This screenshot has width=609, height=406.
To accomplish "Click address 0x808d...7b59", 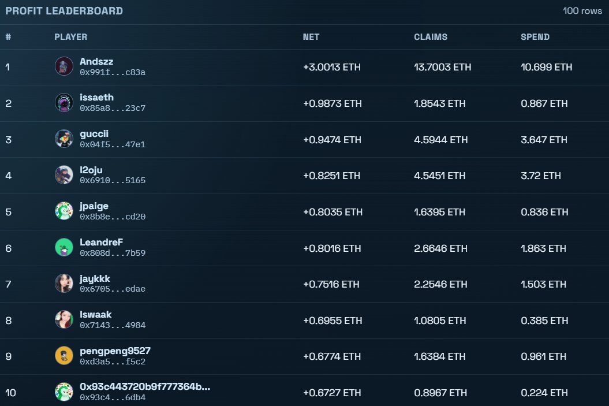I will 113,253.
